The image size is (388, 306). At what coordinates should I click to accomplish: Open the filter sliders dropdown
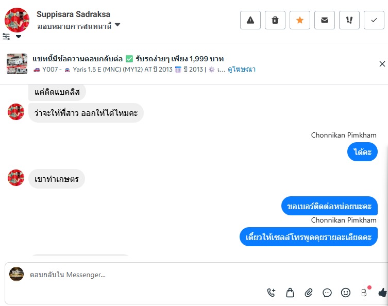12,37
